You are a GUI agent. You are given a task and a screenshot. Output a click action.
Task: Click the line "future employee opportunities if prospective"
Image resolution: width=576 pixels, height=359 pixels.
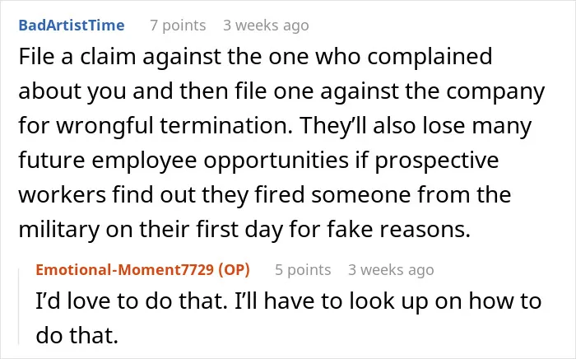click(x=258, y=161)
